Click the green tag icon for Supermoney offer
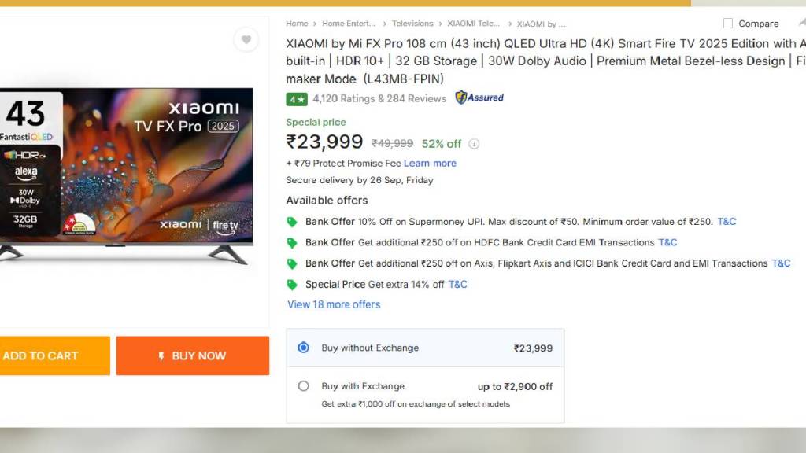The height and width of the screenshot is (453, 806). 292,223
